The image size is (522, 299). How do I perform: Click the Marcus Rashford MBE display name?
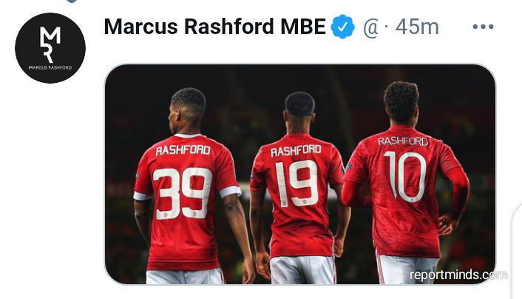214,27
